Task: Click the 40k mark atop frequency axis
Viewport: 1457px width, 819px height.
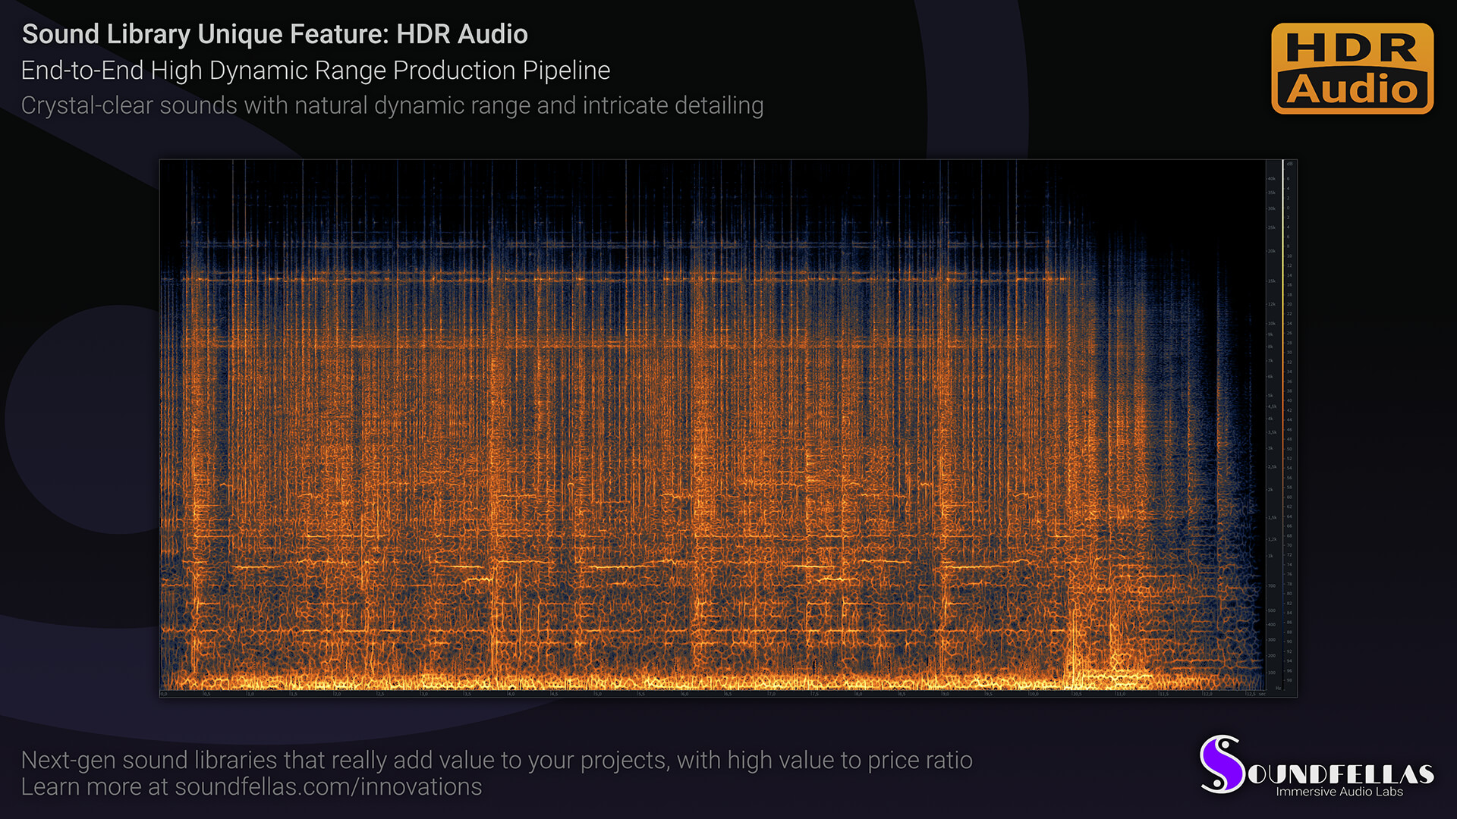Action: (1271, 179)
